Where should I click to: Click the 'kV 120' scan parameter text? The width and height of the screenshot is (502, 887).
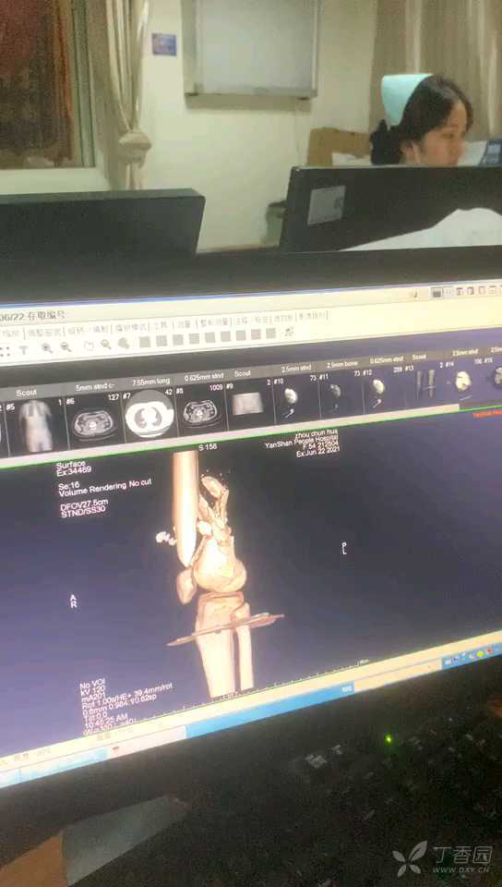[x=92, y=692]
